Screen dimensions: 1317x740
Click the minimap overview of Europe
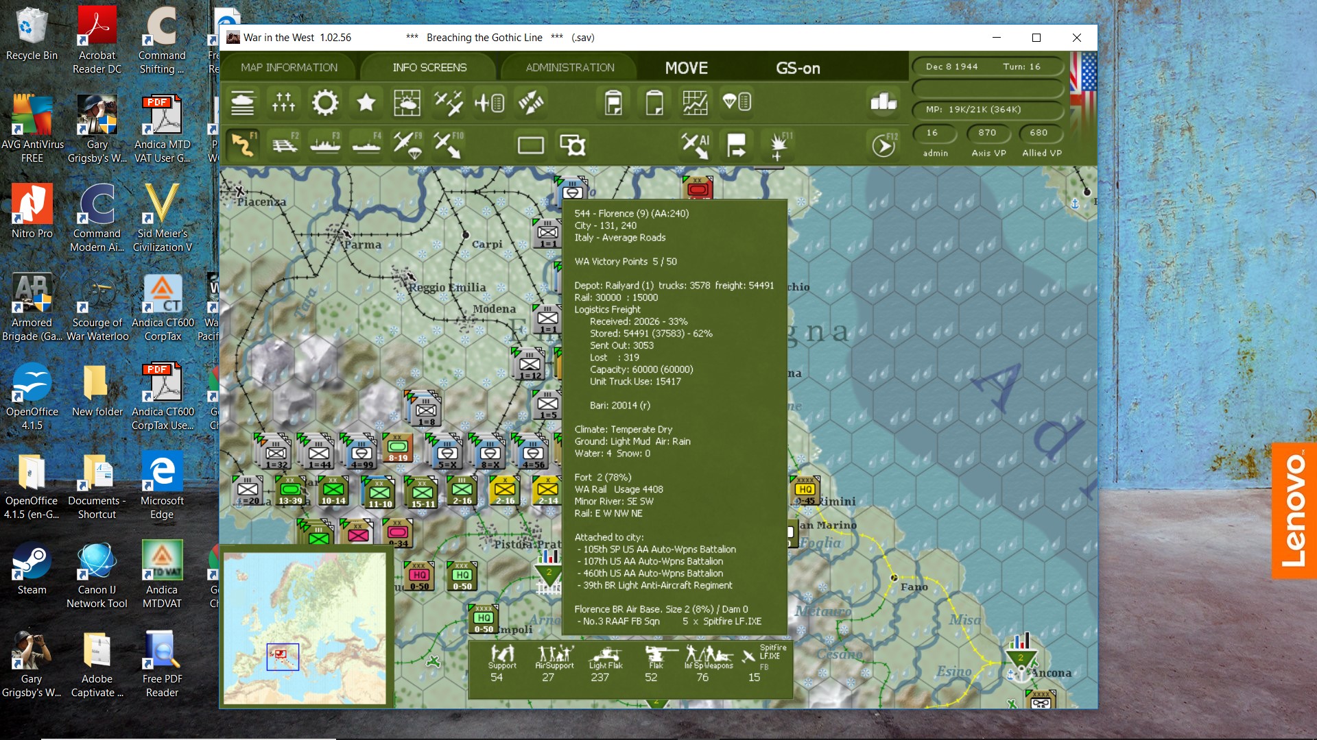coord(305,628)
